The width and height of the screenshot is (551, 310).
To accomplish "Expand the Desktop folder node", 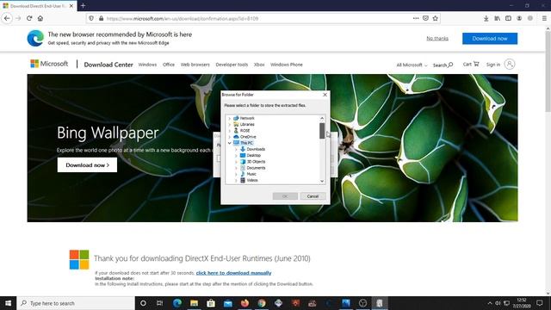I will click(x=236, y=155).
